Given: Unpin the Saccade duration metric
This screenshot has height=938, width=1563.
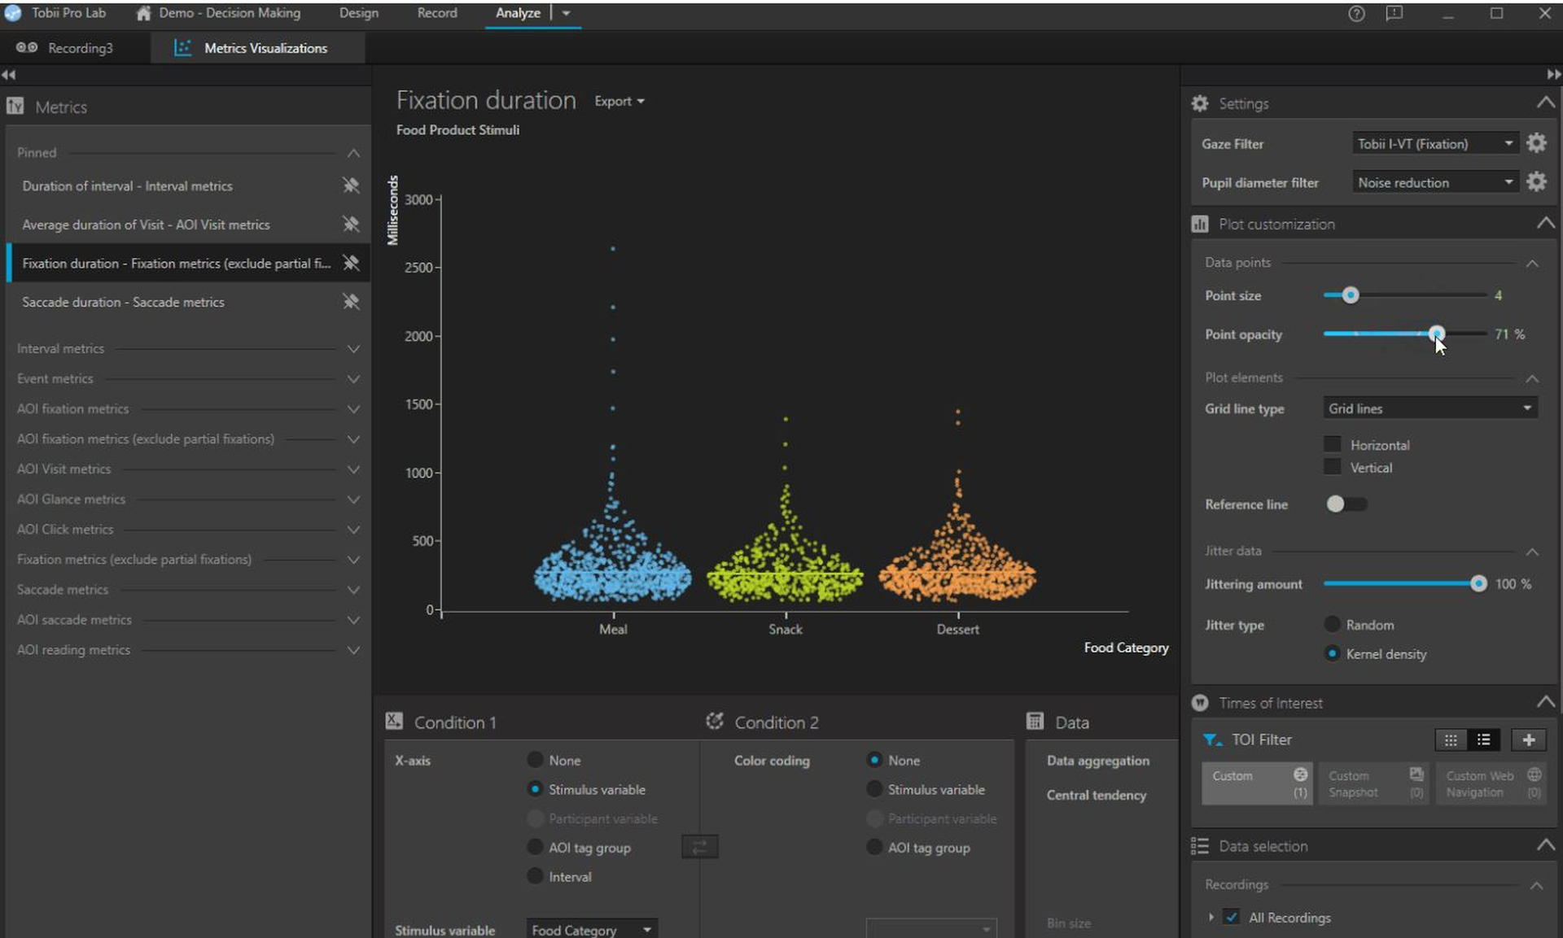Looking at the screenshot, I should tap(351, 302).
